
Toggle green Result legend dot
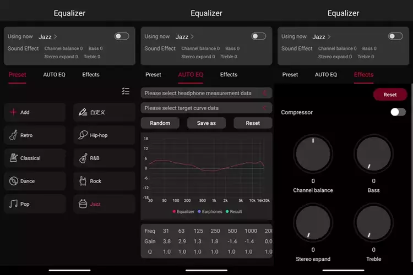coord(227,211)
